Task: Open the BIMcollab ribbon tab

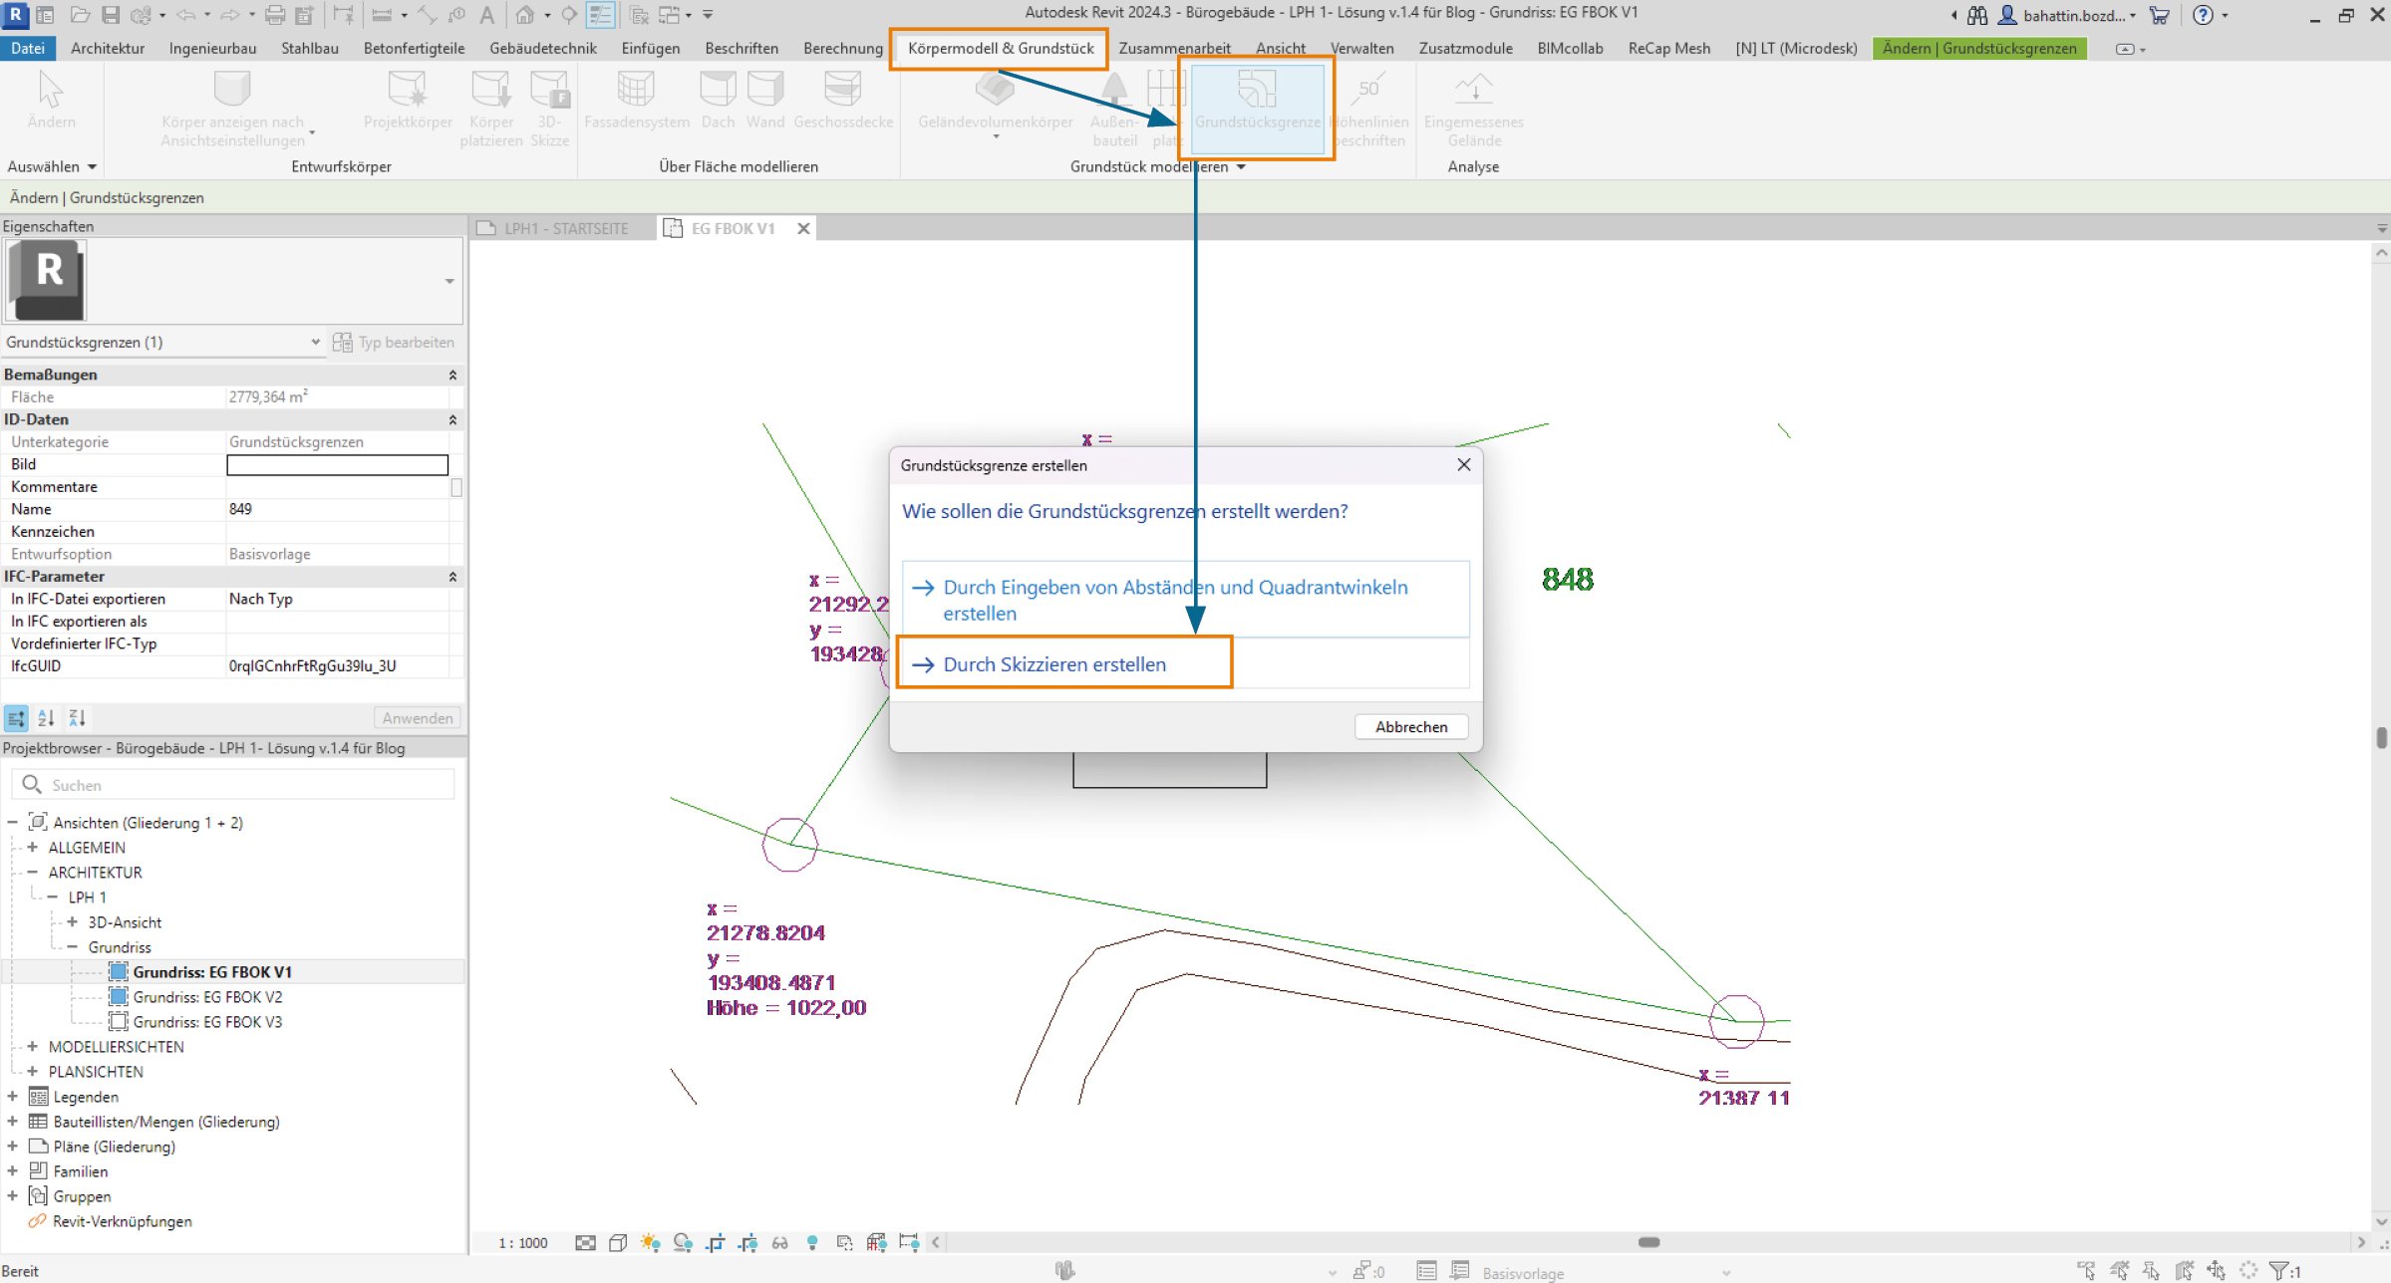Action: (1570, 48)
